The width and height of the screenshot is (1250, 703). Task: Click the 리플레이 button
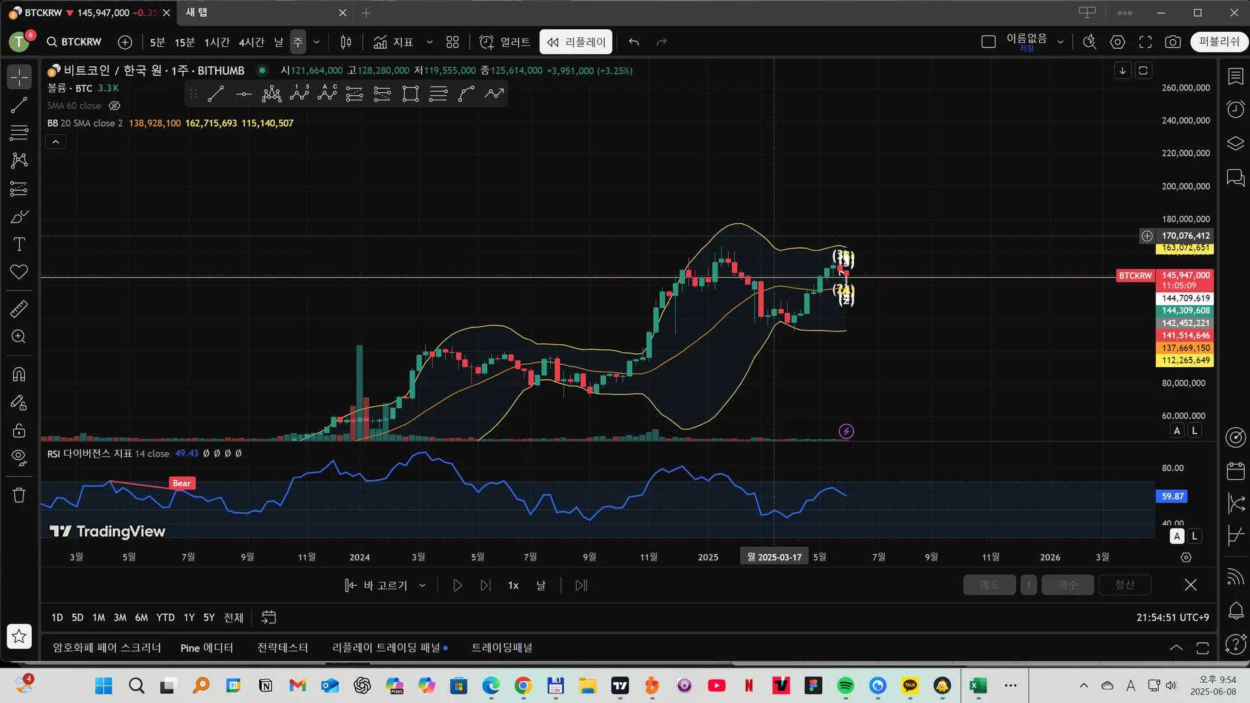(576, 42)
